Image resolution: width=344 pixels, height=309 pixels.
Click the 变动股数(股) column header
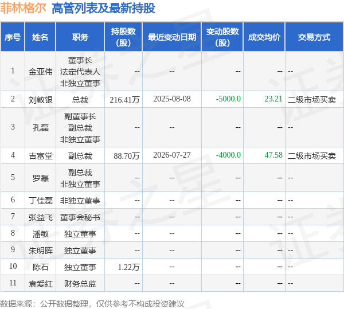pyautogui.click(x=222, y=37)
